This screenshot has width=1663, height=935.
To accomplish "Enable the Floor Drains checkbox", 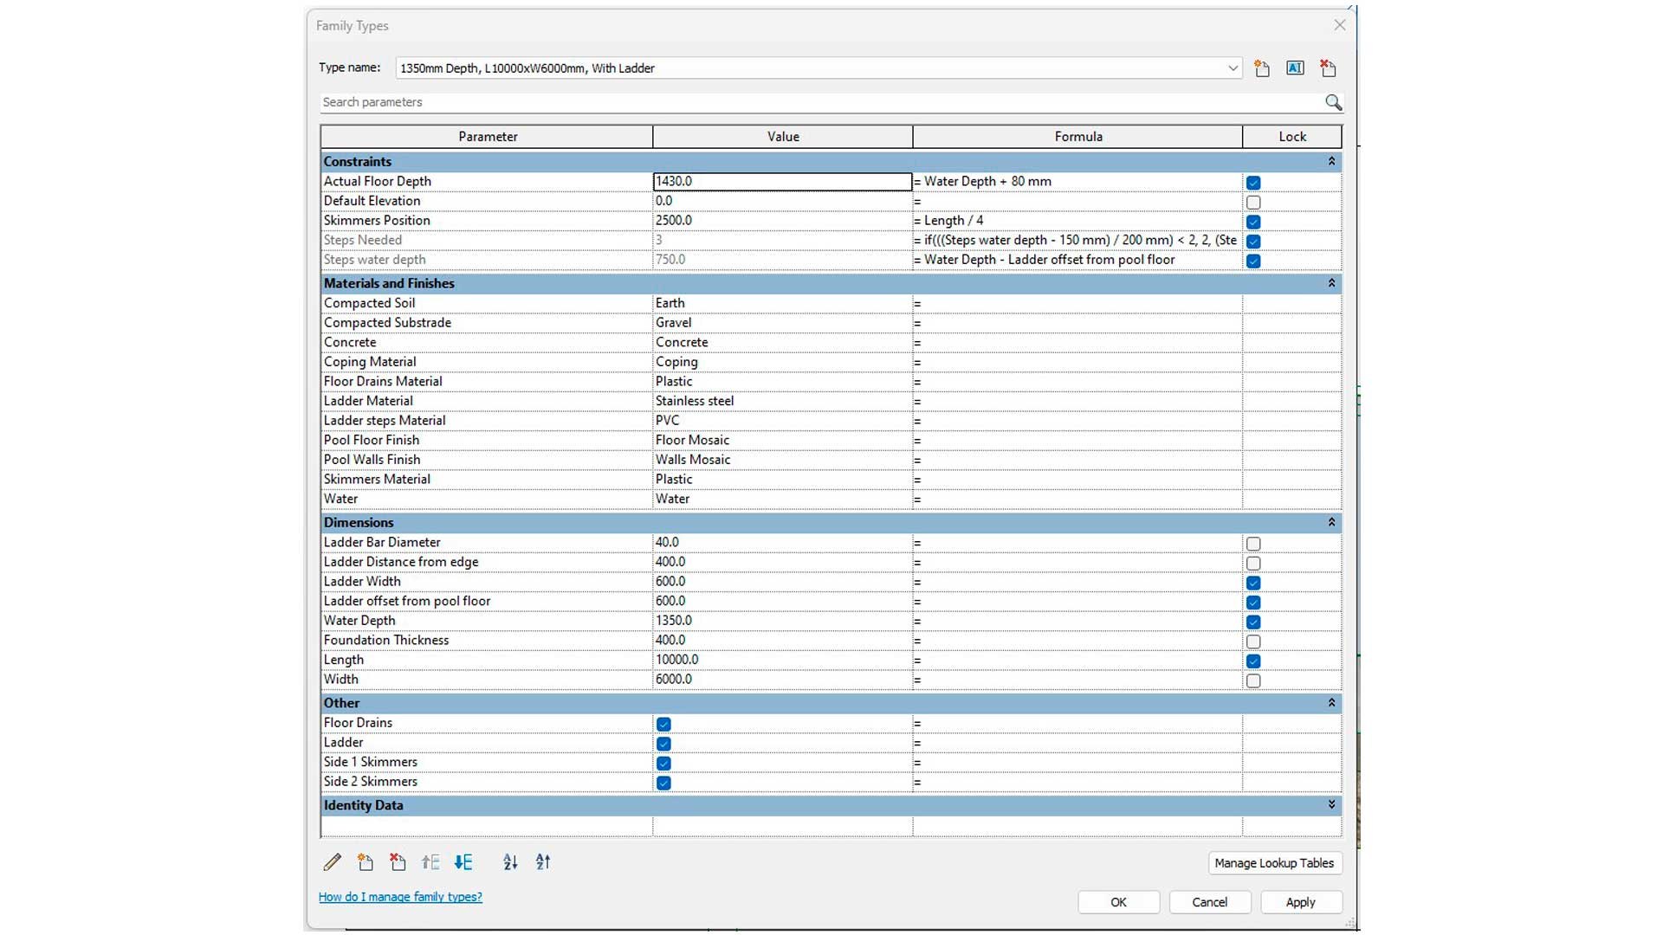I will 663,723.
